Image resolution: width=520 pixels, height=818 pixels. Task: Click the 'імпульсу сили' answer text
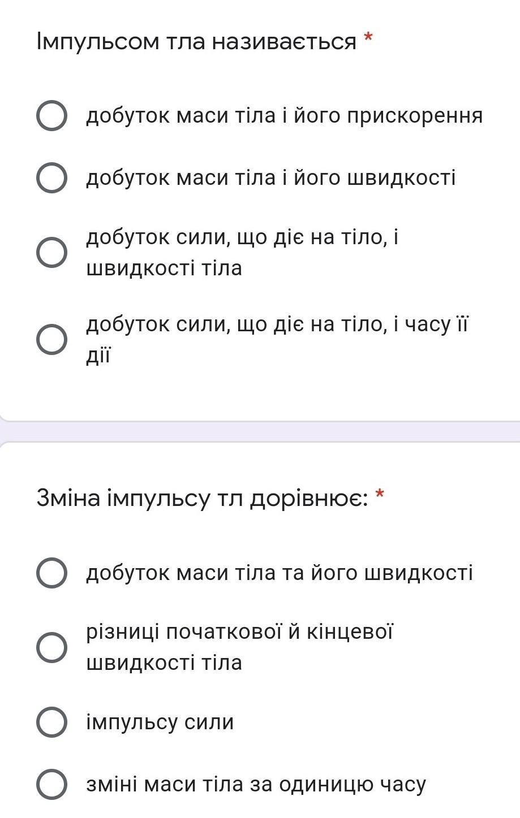[x=160, y=722]
